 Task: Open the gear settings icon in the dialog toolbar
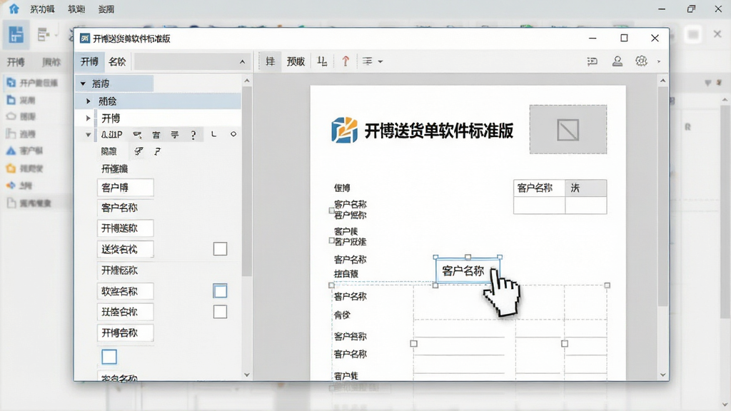click(x=642, y=61)
